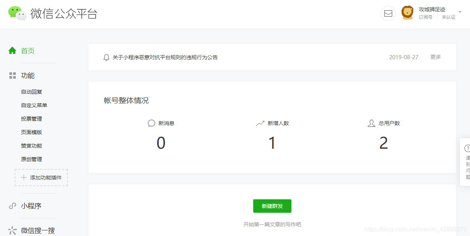Click the 新消息 label
470x236 pixels.
tap(167, 123)
